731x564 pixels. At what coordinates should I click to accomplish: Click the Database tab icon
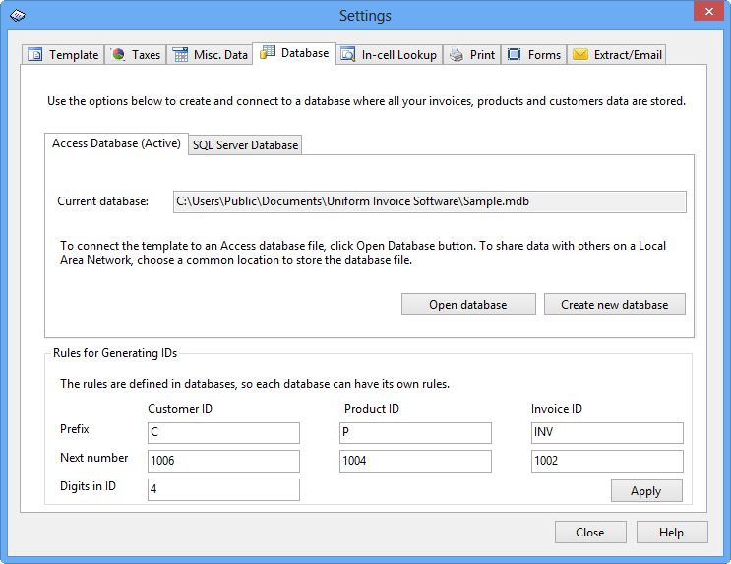[268, 53]
